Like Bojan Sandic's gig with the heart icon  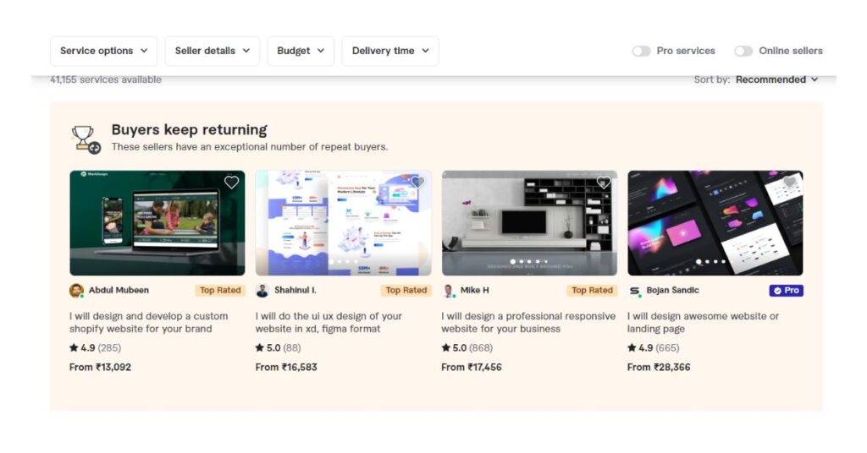click(x=789, y=182)
